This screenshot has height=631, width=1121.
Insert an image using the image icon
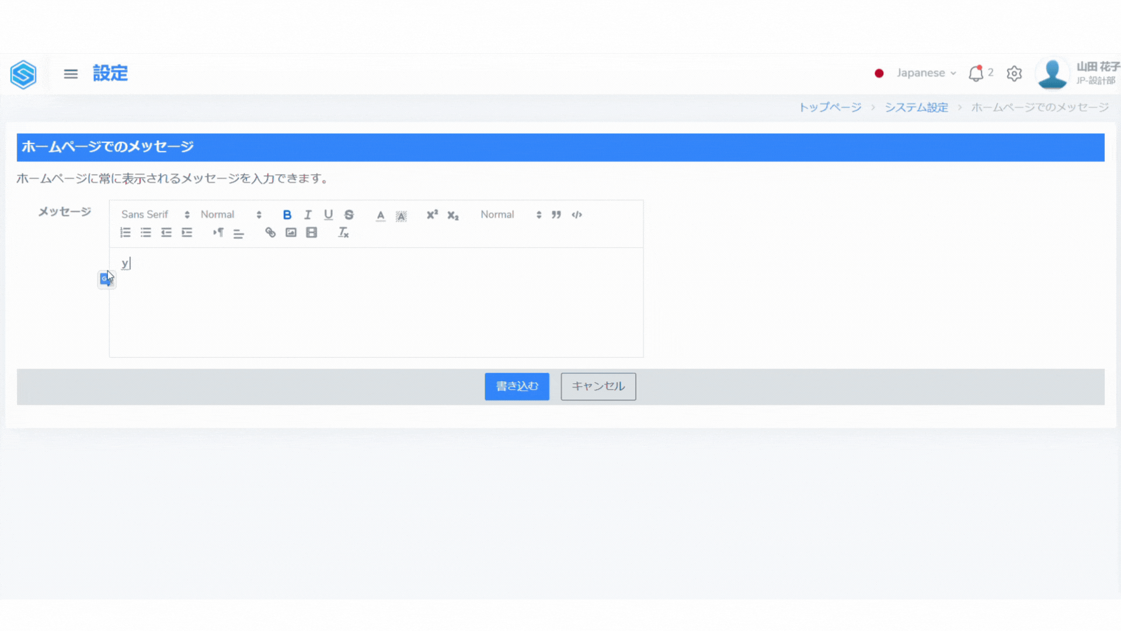pyautogui.click(x=291, y=233)
